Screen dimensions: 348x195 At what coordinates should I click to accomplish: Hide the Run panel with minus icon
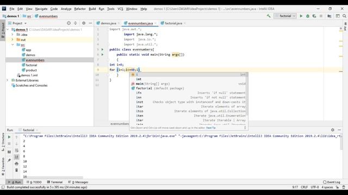click(x=339, y=130)
